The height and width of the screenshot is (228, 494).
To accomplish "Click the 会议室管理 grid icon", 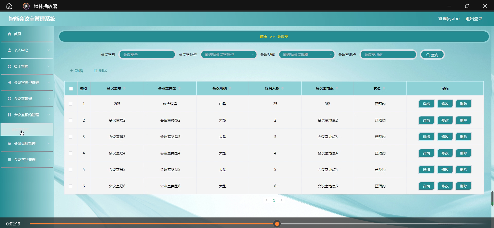I will 10,99.
